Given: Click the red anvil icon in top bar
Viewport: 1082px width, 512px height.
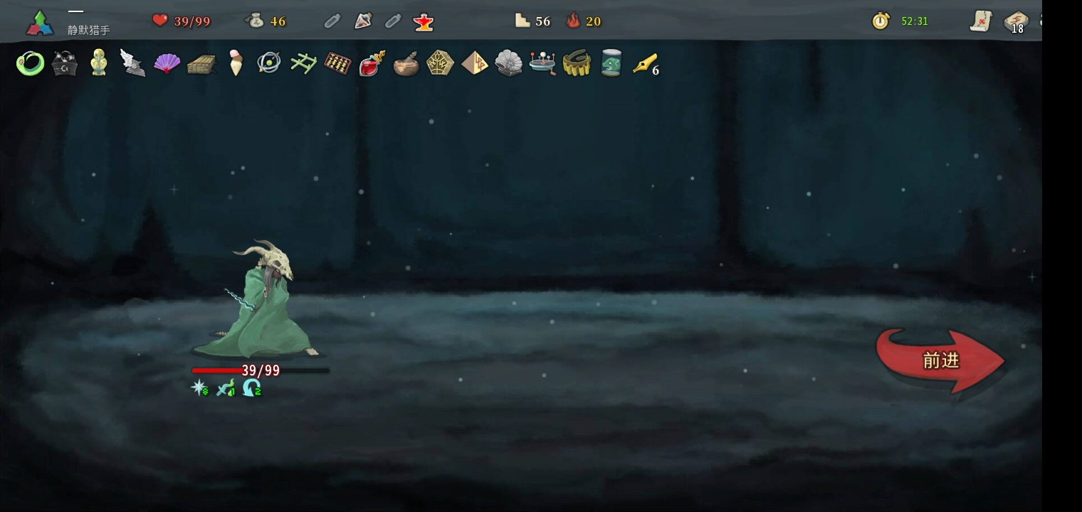Looking at the screenshot, I should point(424,21).
